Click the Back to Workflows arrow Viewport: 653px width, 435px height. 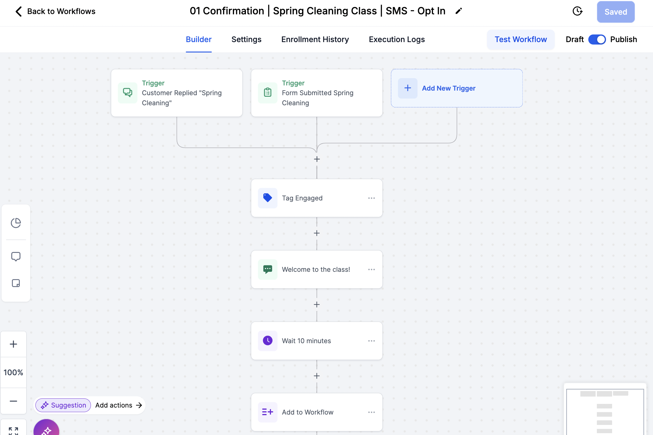tap(19, 11)
